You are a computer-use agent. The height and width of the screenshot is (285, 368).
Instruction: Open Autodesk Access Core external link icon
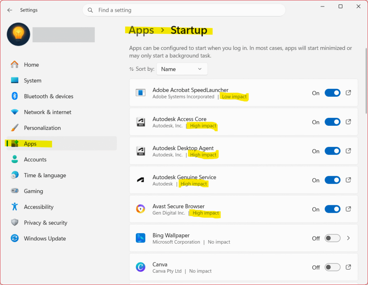[x=348, y=122]
